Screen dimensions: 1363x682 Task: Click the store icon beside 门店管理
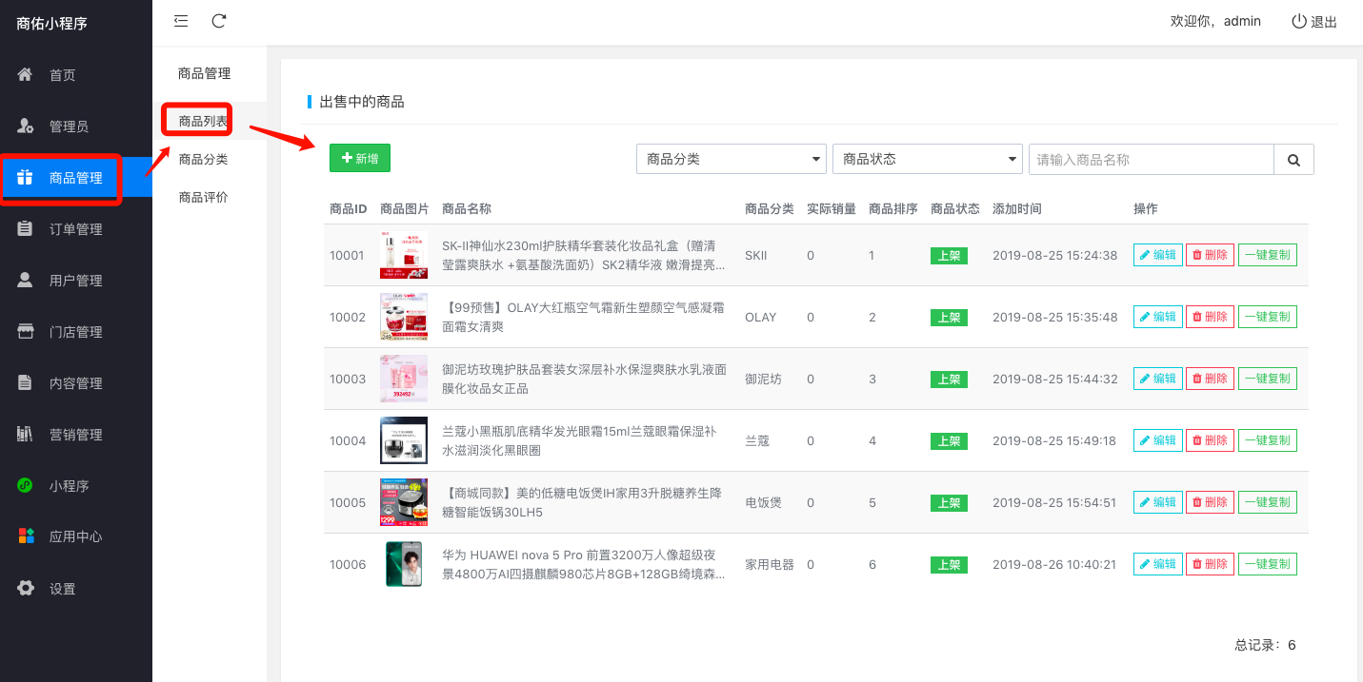26,331
